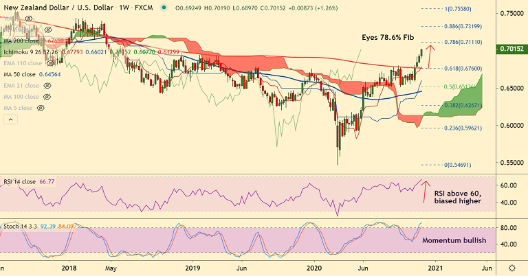Click the 80.00 label on Stoch axis
Image resolution: width=528 pixels, height=276 pixels.
[509, 228]
